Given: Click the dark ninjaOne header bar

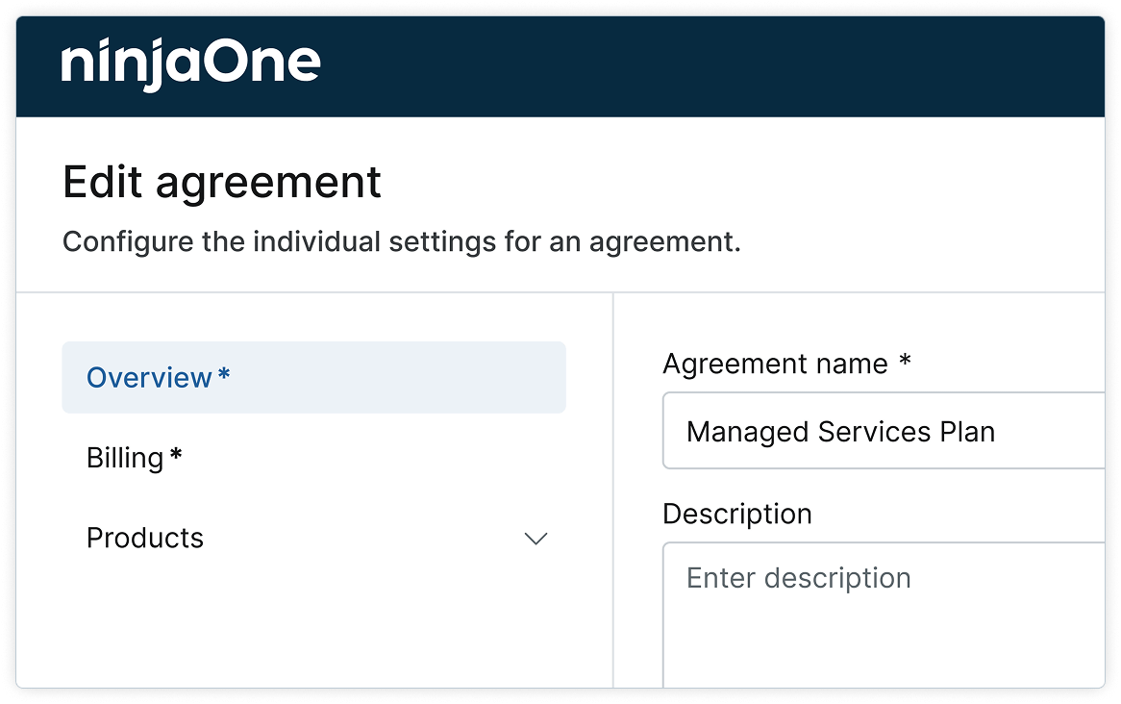Looking at the screenshot, I should (x=673, y=63).
